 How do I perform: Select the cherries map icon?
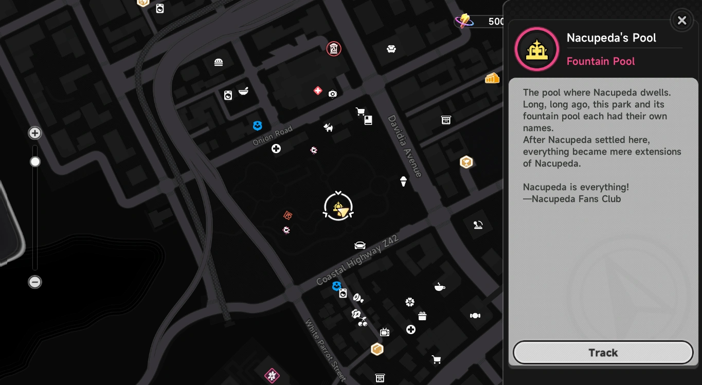(363, 322)
